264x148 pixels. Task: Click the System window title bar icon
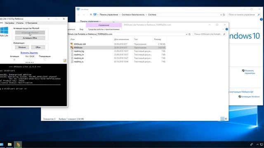(78, 9)
